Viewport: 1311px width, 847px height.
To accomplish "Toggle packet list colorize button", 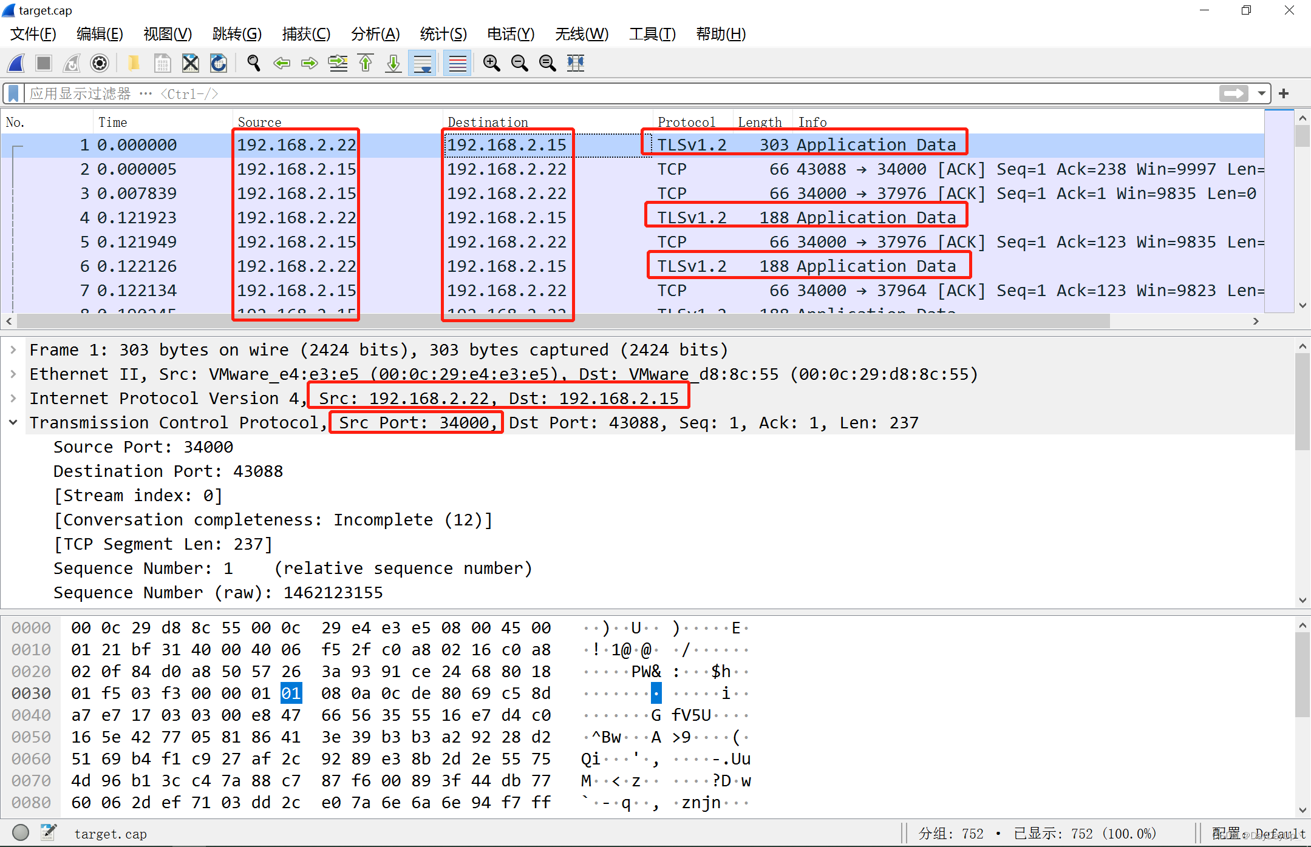I will point(457,63).
